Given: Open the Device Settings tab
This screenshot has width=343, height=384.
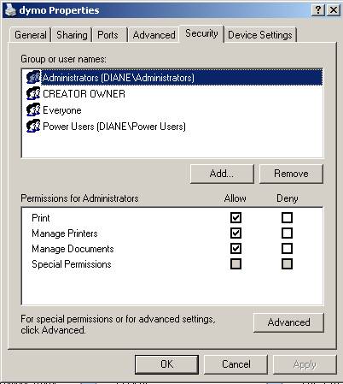Looking at the screenshot, I should (260, 35).
